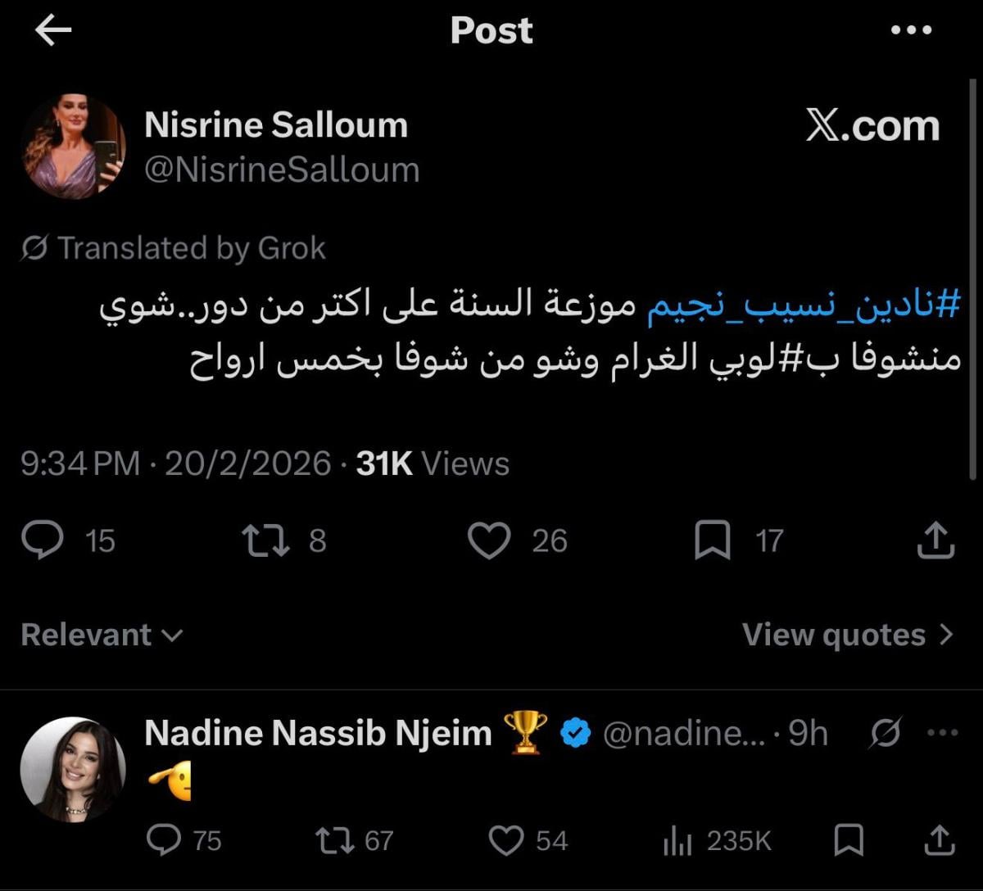Click the back arrow to leave the post
The image size is (983, 891).
click(51, 29)
